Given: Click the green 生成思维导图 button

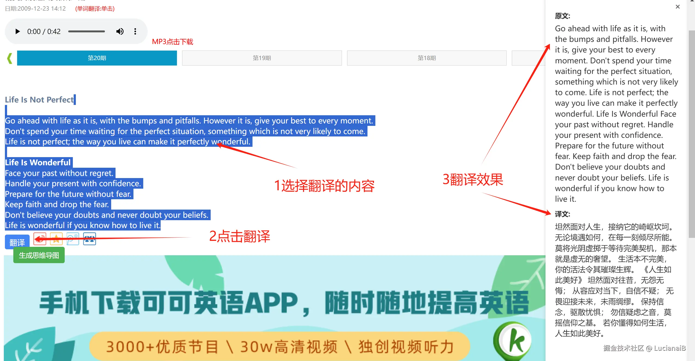Looking at the screenshot, I should coord(39,255).
